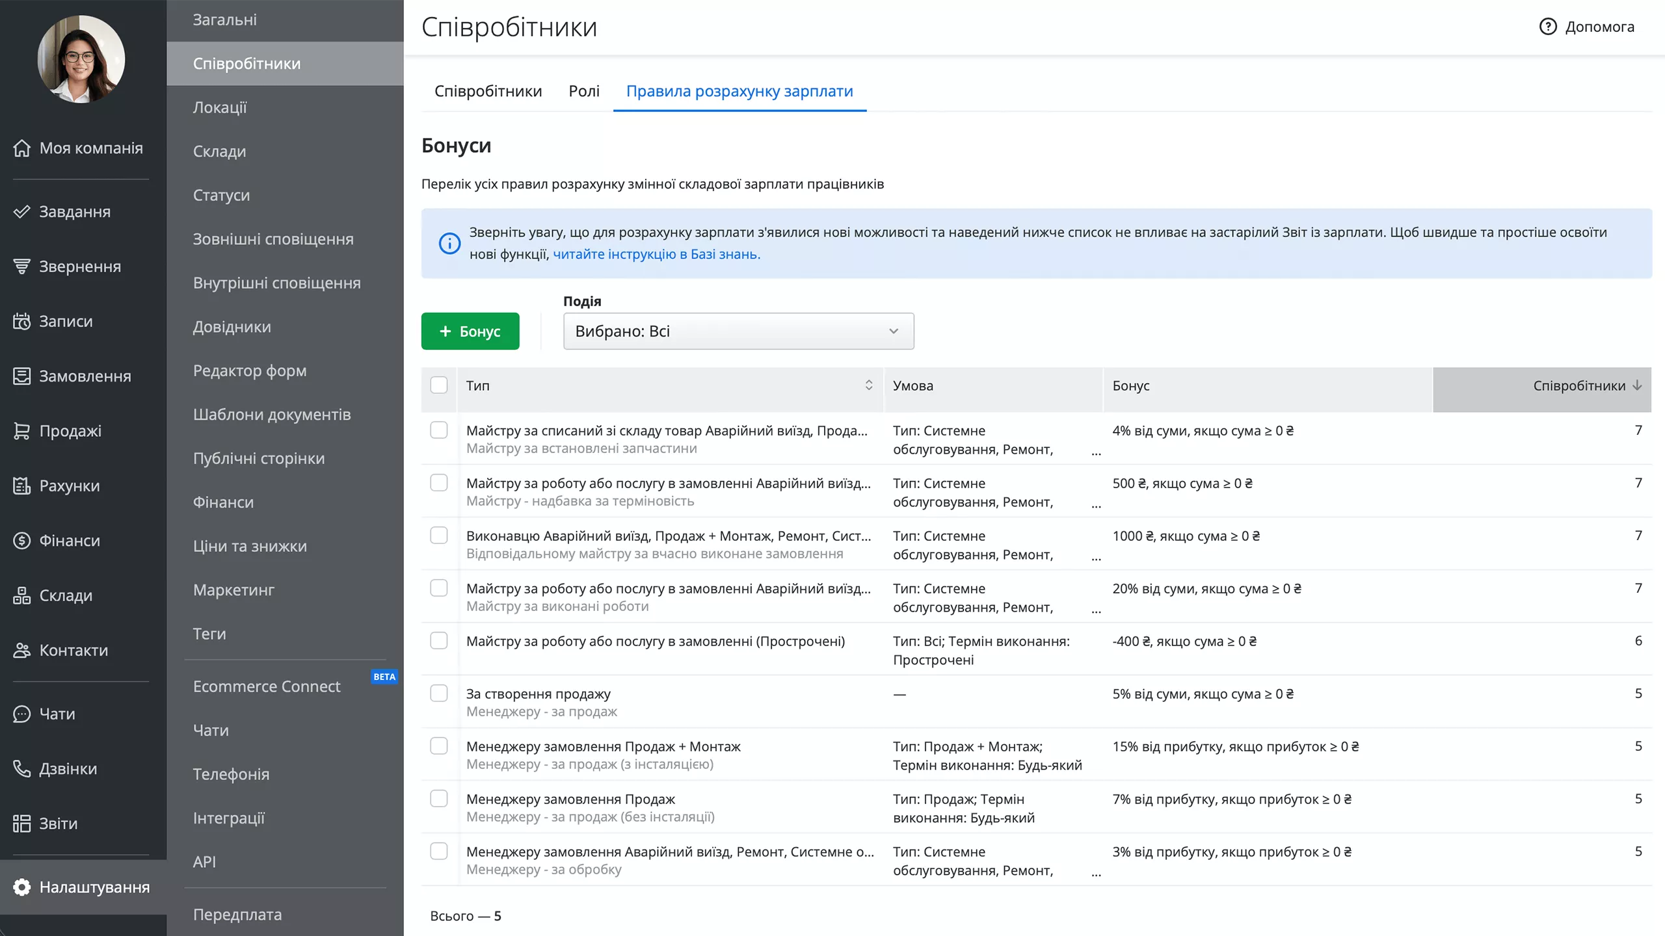Open Finances coin icon in left sidebar
This screenshot has height=936, width=1665.
point(21,541)
